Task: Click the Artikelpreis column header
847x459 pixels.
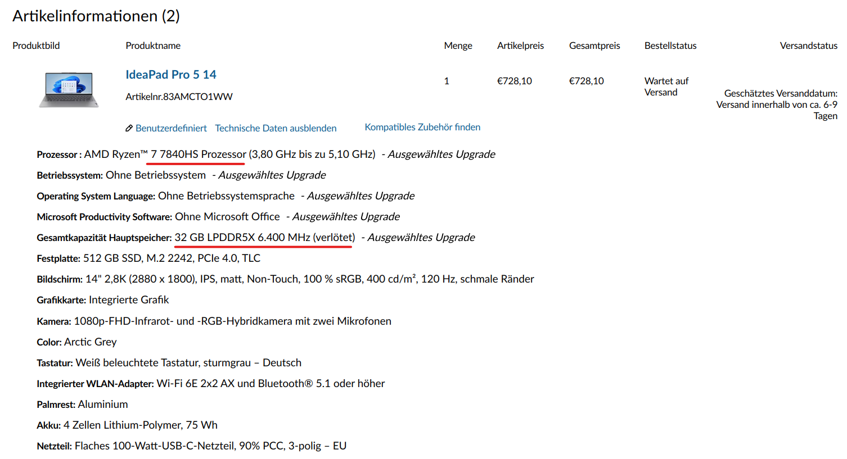Action: [x=520, y=46]
